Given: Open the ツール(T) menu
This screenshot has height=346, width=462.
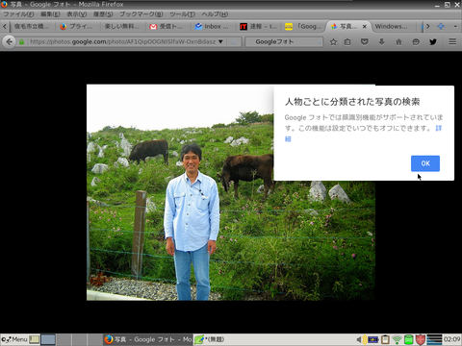Looking at the screenshot, I should [182, 14].
